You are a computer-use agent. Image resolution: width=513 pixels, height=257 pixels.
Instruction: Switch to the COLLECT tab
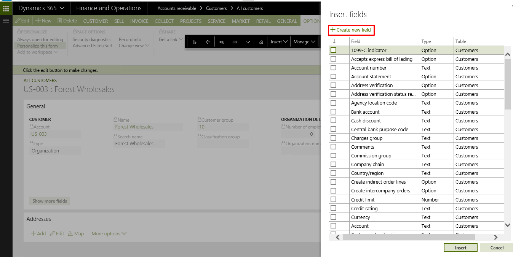click(164, 21)
